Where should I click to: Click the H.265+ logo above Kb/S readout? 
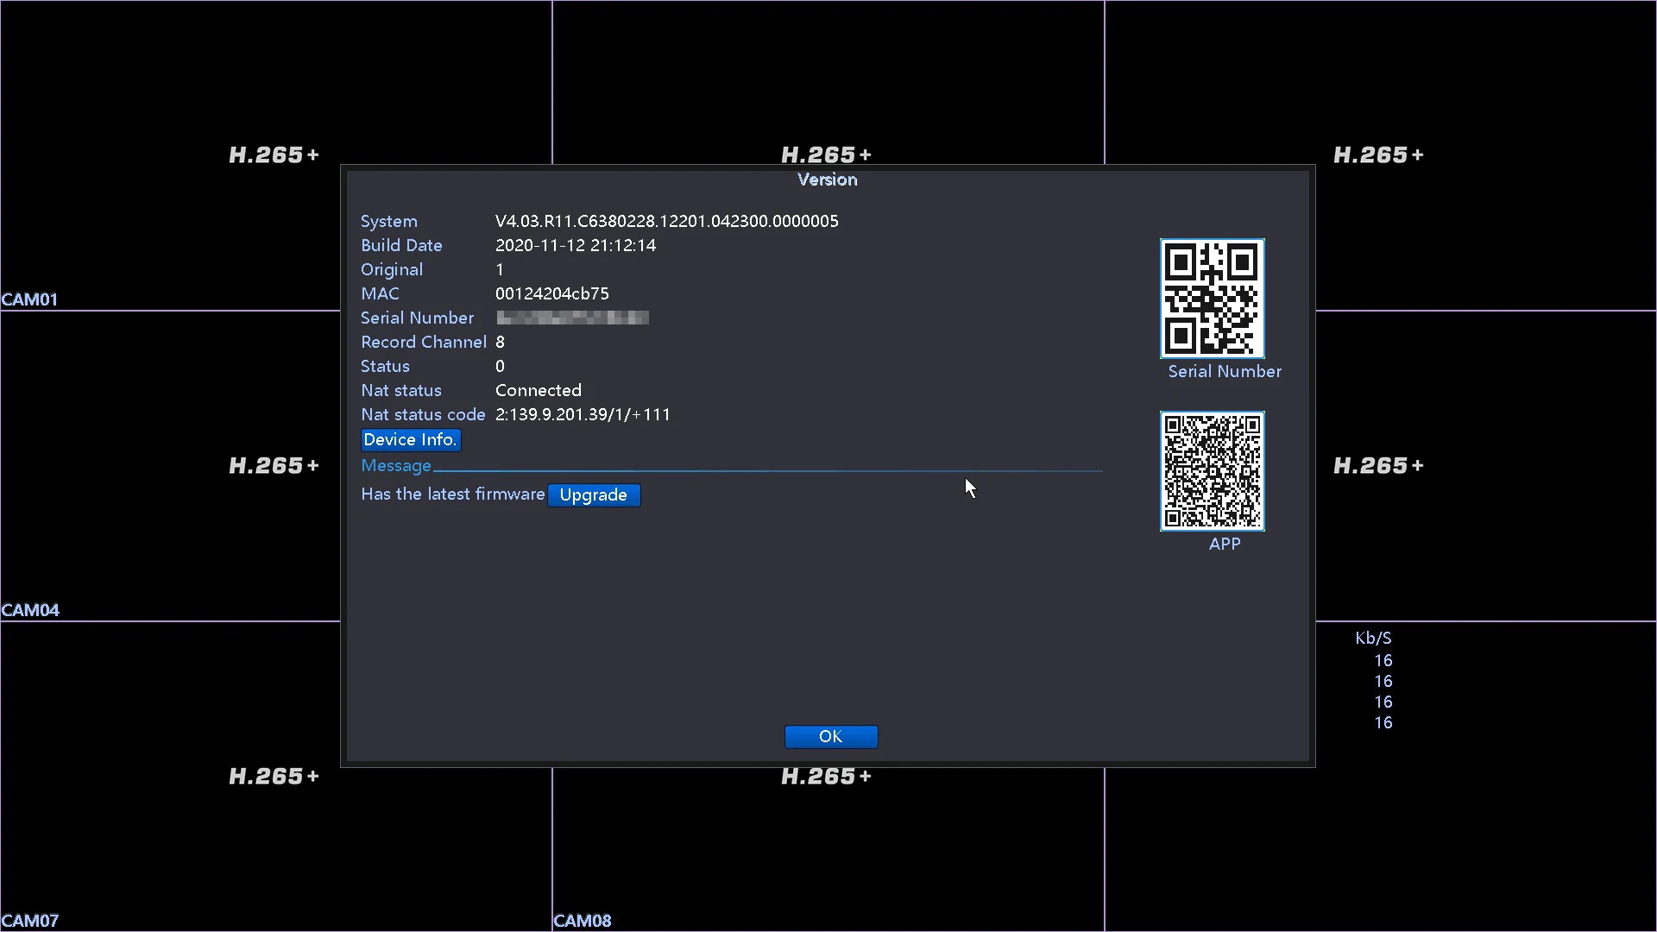click(1378, 466)
